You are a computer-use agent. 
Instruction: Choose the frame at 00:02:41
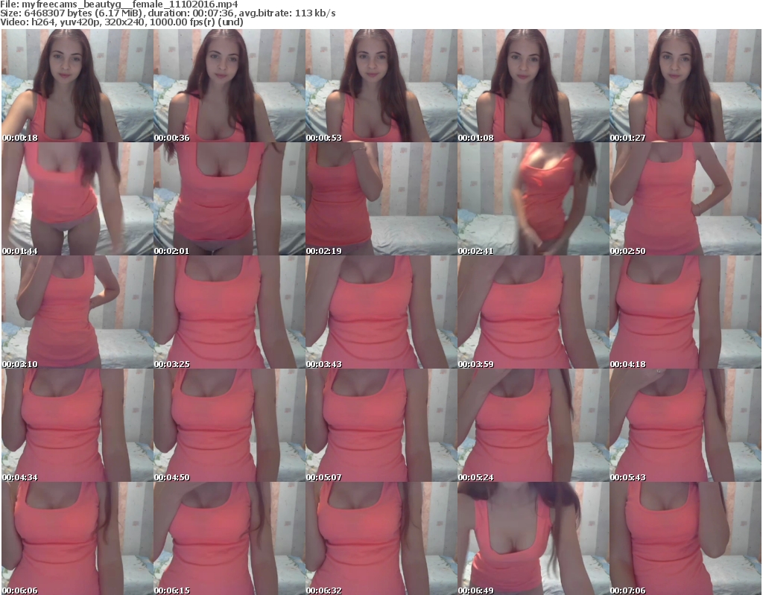(533, 199)
